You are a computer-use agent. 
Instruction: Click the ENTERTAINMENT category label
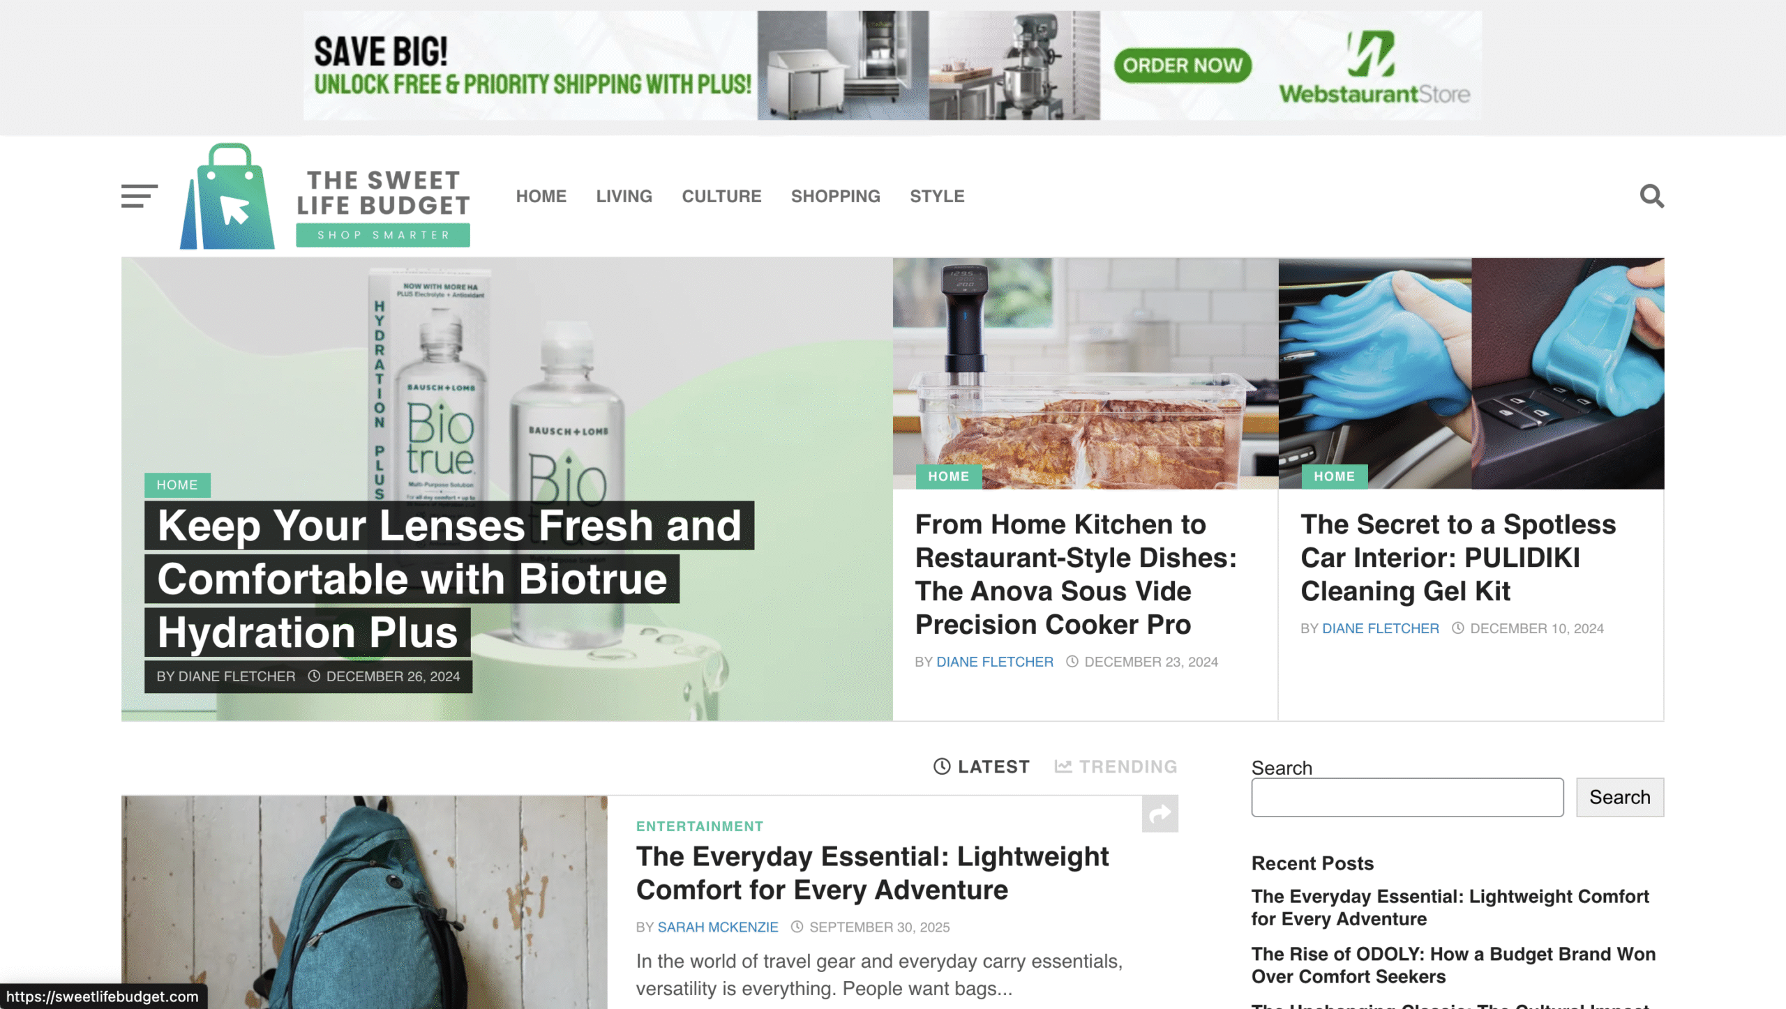[699, 826]
